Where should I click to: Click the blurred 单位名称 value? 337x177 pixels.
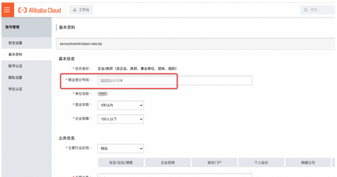[x=103, y=93]
